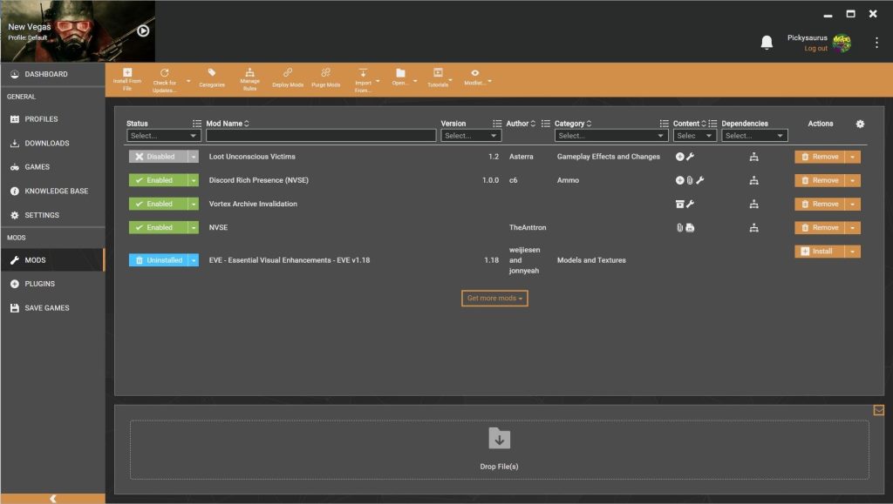
Task: Open Manage Rules in the toolbar
Action: tap(249, 73)
